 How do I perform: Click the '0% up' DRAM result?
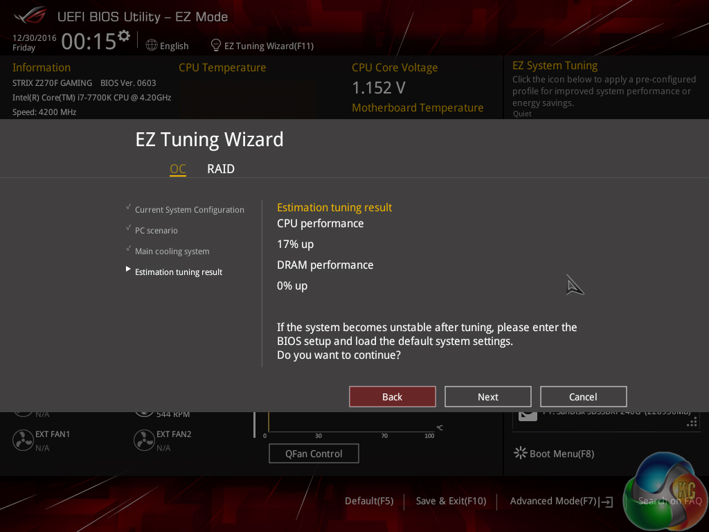tap(292, 286)
